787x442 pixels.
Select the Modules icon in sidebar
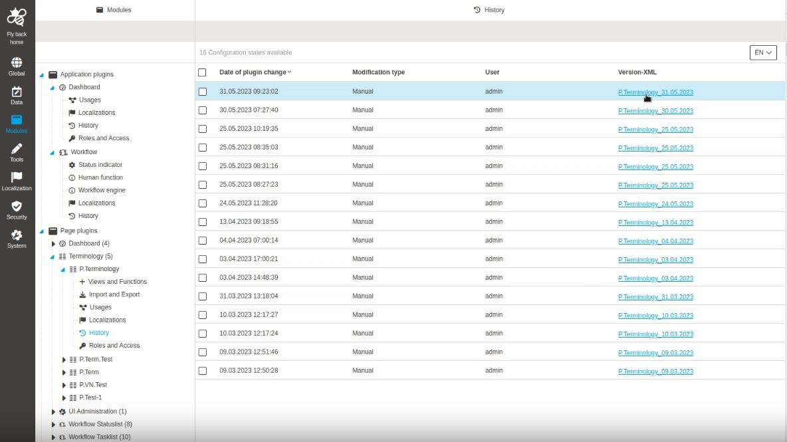click(x=17, y=121)
